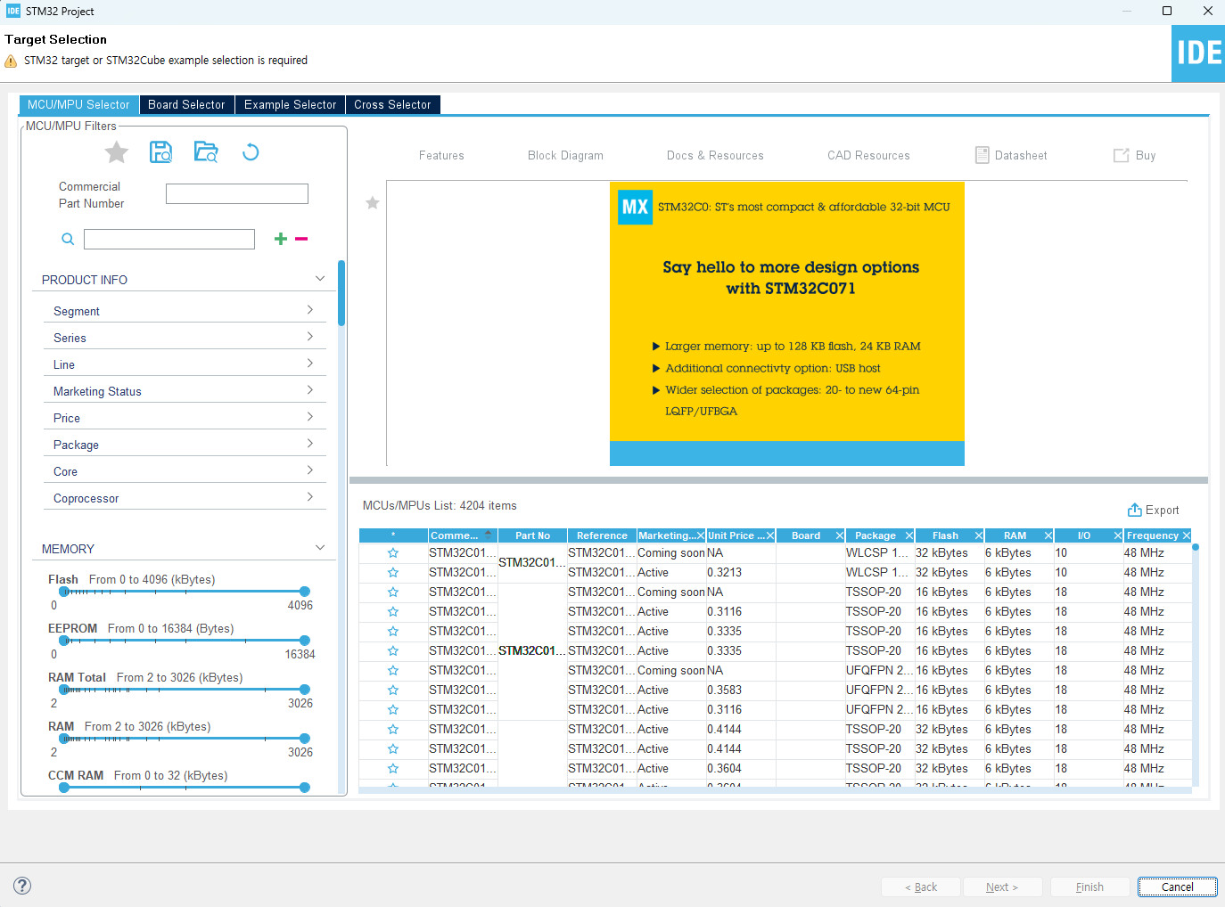Sort by the Reference column header
The image size is (1225, 907).
(602, 535)
